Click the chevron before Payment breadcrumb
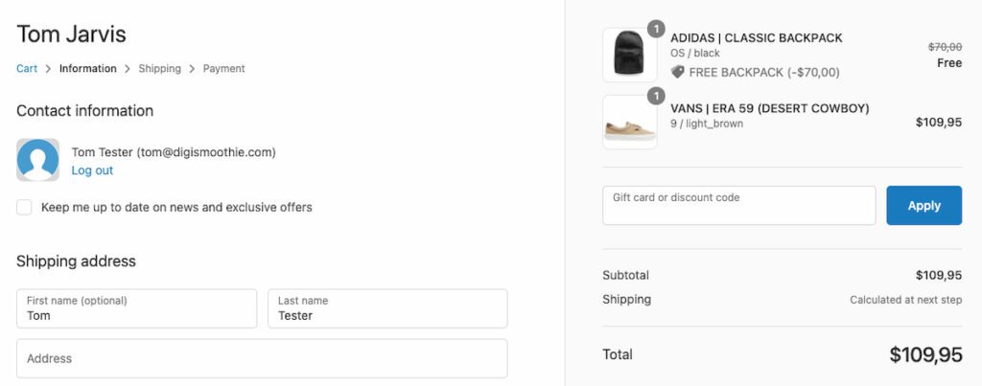982x386 pixels. coord(192,69)
